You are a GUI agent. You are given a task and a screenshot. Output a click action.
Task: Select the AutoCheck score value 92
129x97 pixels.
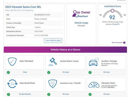112,17
